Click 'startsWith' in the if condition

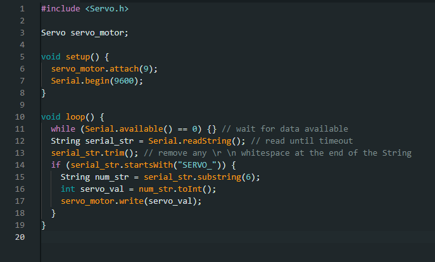coord(148,165)
